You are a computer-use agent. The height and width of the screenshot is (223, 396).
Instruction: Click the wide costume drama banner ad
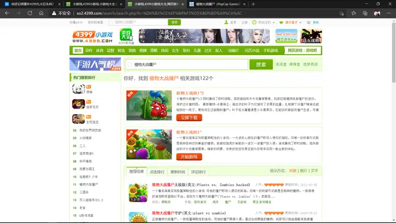(x=204, y=36)
